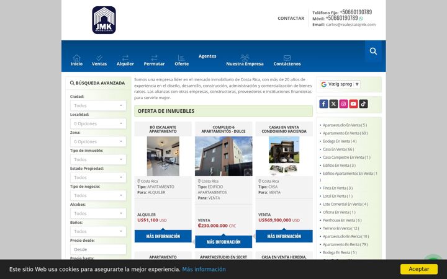
Task: Click the Nuestra Empresa people icon
Action: point(245,58)
